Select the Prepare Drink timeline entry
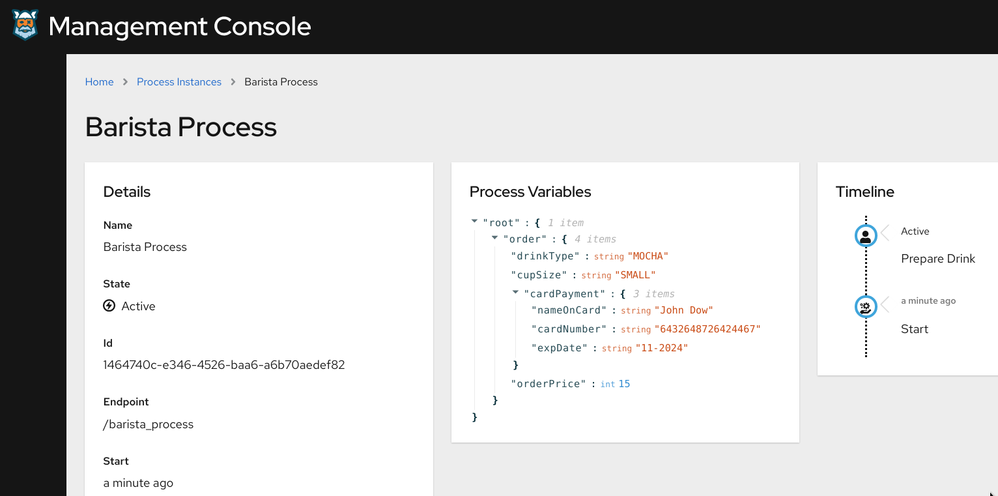This screenshot has width=998, height=496. [x=937, y=259]
